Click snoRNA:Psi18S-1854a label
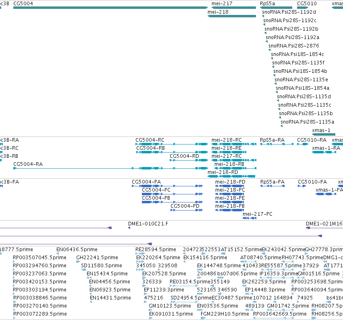 (303, 88)
